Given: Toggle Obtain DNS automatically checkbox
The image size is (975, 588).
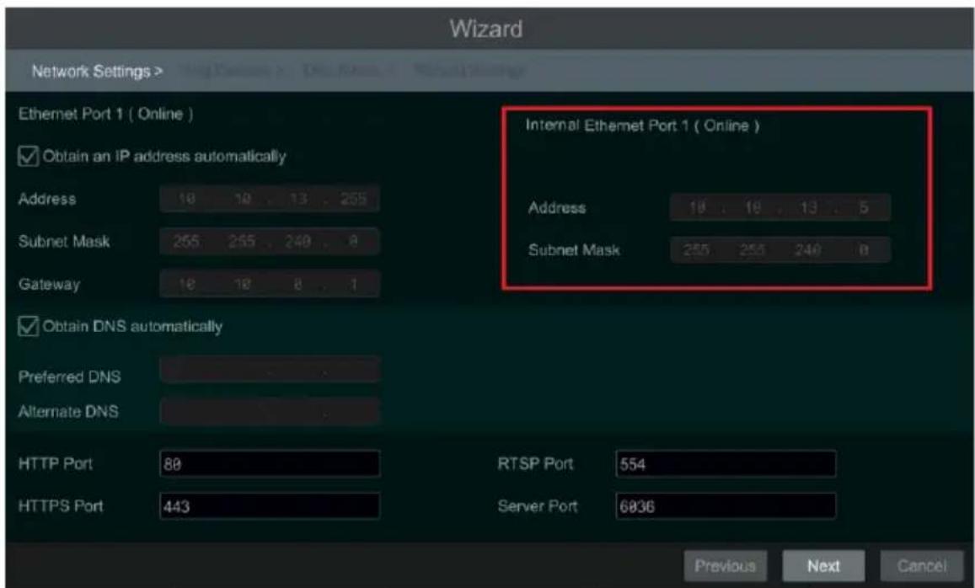Looking at the screenshot, I should [x=29, y=326].
